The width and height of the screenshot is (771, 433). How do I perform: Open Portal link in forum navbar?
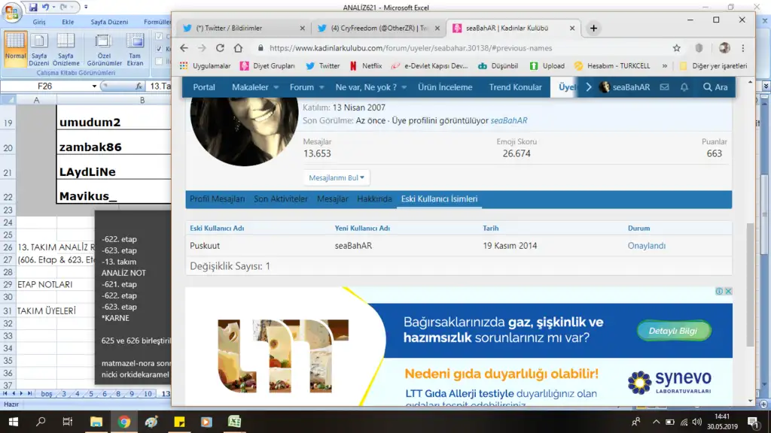click(204, 87)
